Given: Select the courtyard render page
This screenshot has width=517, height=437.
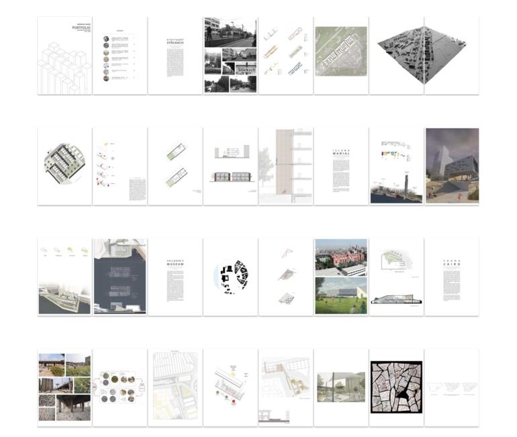Looking at the screenshot, I should pos(341,387).
